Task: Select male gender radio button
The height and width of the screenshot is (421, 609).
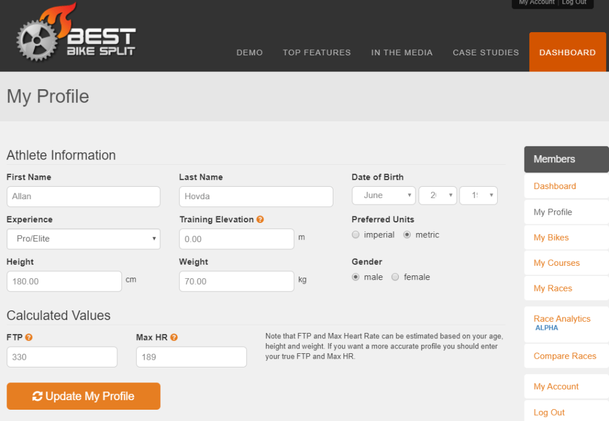Action: pyautogui.click(x=356, y=277)
